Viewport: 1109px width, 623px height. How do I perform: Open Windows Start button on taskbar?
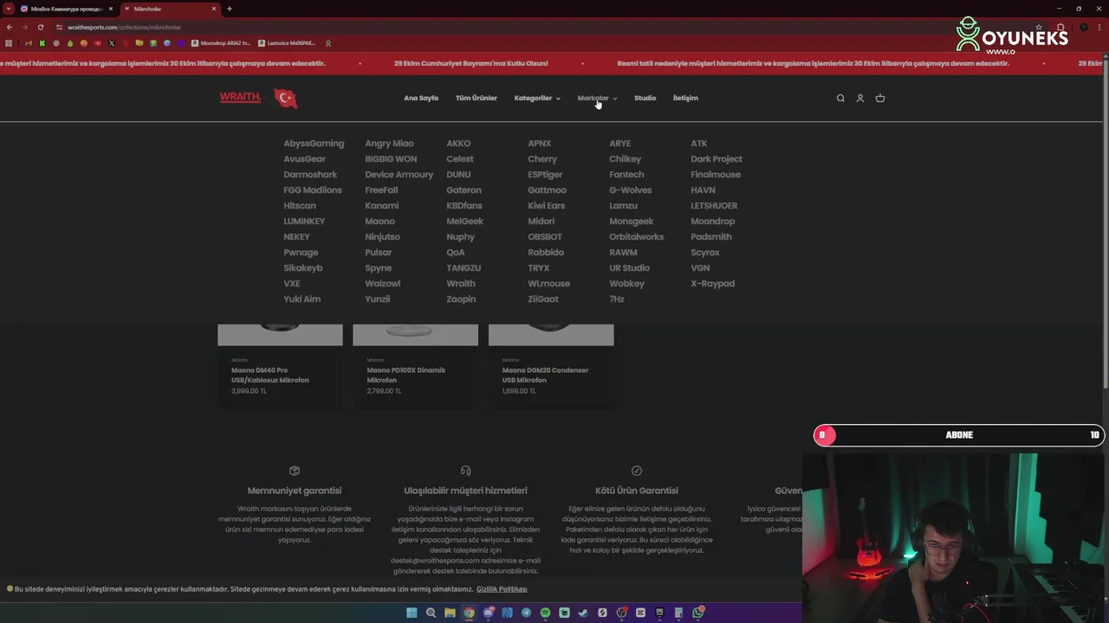tap(412, 613)
